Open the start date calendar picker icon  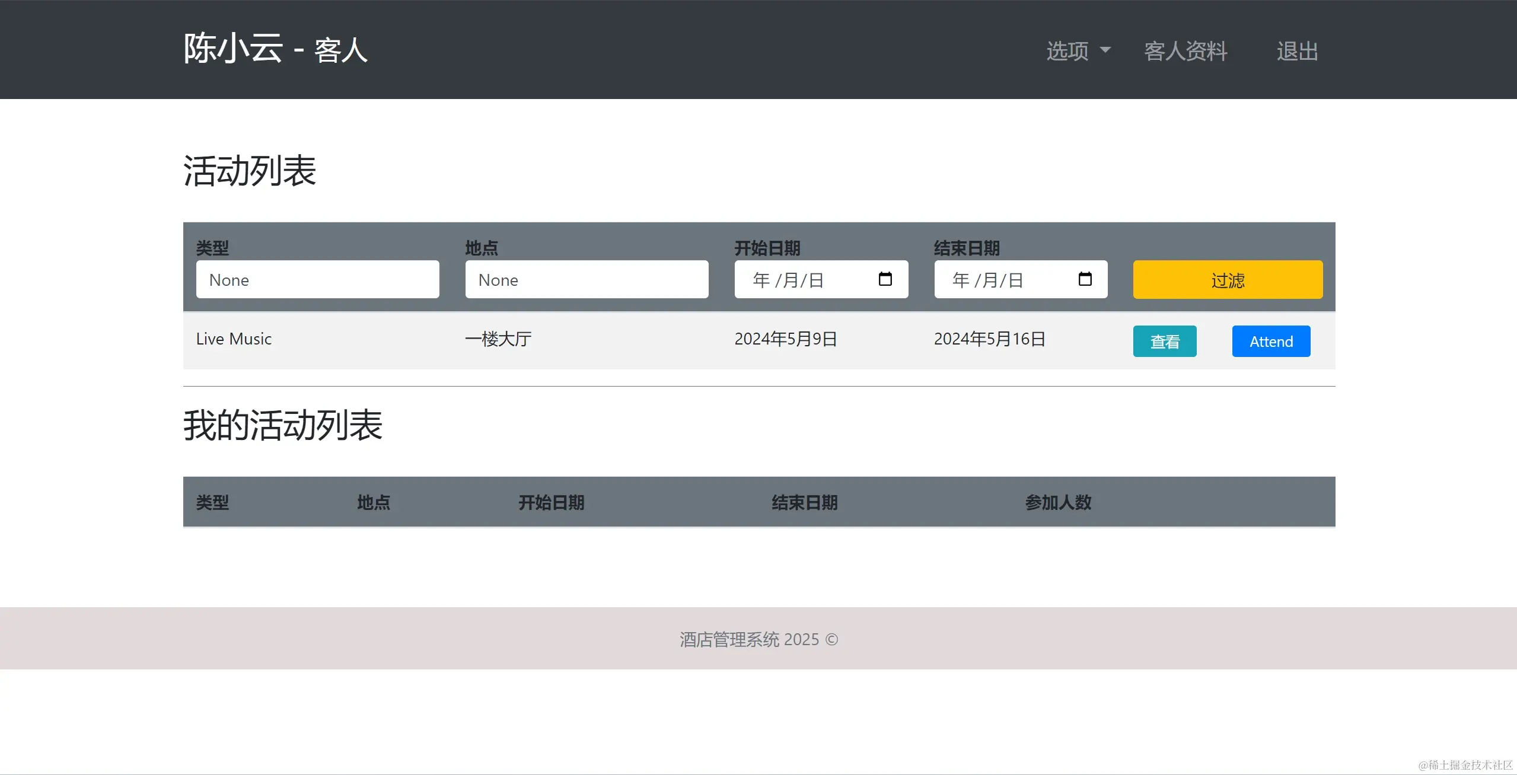(885, 279)
